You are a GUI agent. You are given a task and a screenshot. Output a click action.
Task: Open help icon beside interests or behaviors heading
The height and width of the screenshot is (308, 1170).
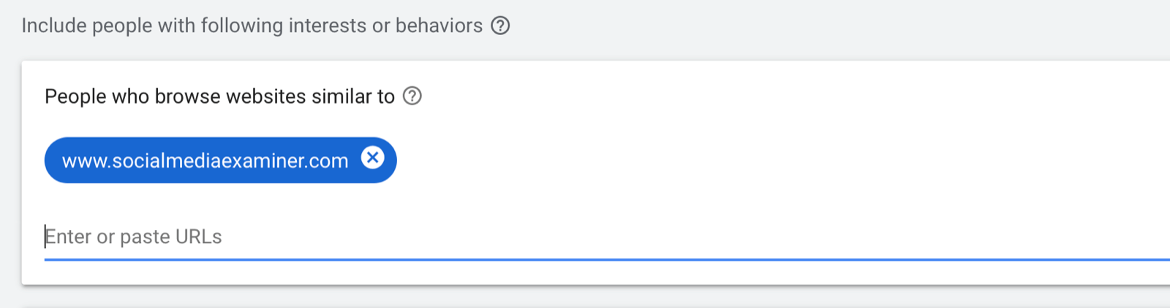click(500, 26)
